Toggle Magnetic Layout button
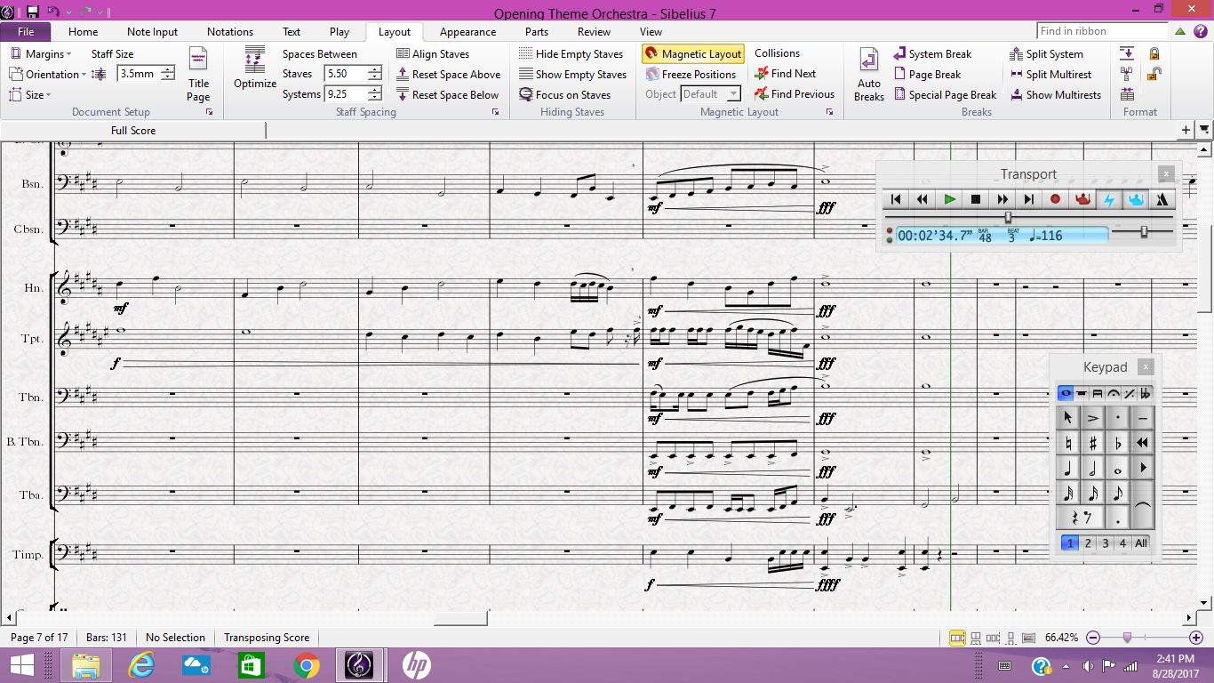This screenshot has height=683, width=1214. click(x=693, y=54)
